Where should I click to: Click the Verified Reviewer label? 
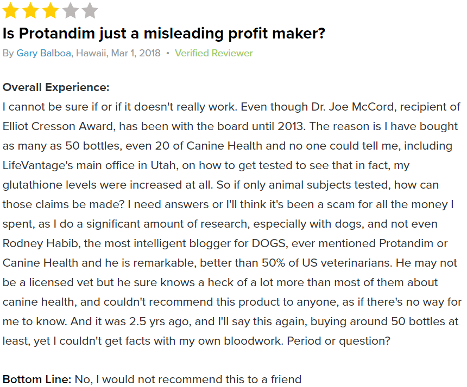(213, 53)
